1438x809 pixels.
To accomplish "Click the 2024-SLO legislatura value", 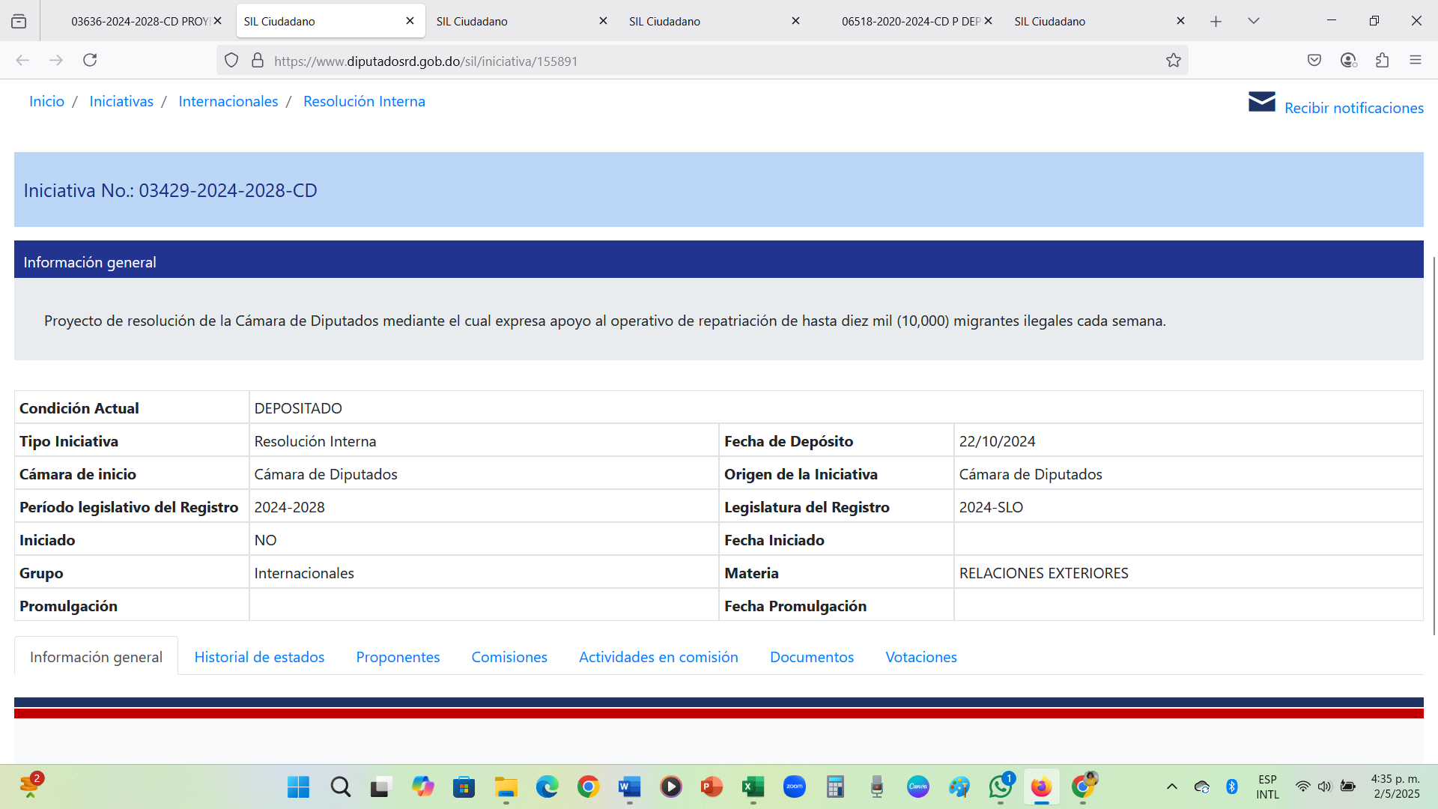I will click(x=991, y=507).
